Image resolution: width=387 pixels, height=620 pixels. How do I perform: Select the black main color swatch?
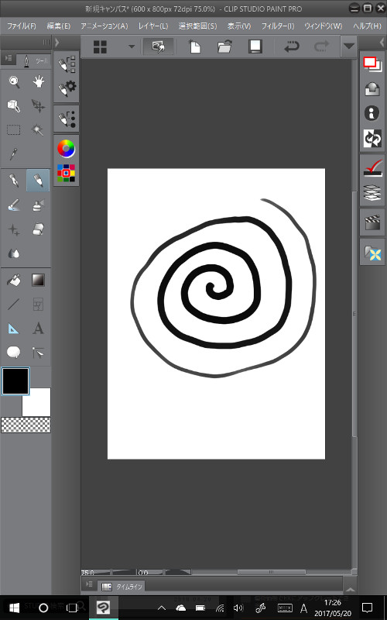point(15,381)
